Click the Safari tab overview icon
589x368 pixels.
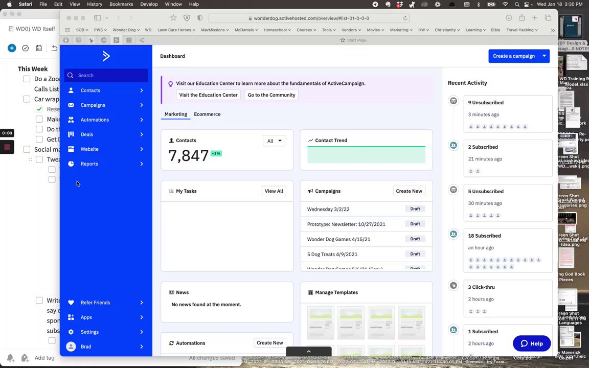(548, 18)
